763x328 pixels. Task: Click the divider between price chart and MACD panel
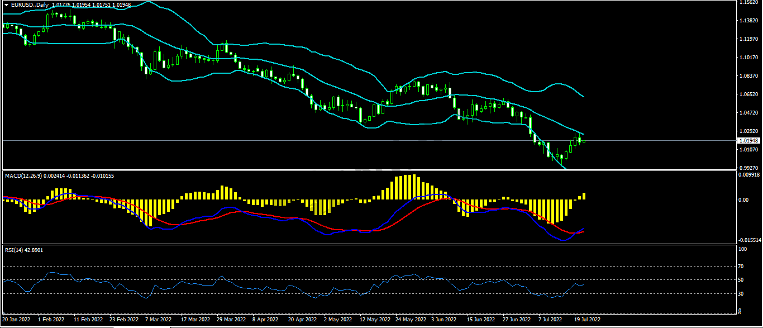(x=369, y=170)
